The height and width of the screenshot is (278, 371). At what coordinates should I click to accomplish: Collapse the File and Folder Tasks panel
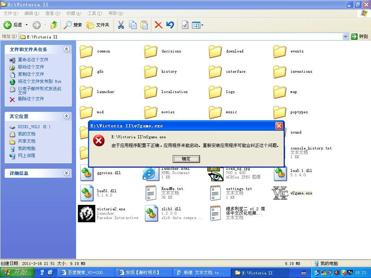click(x=66, y=49)
